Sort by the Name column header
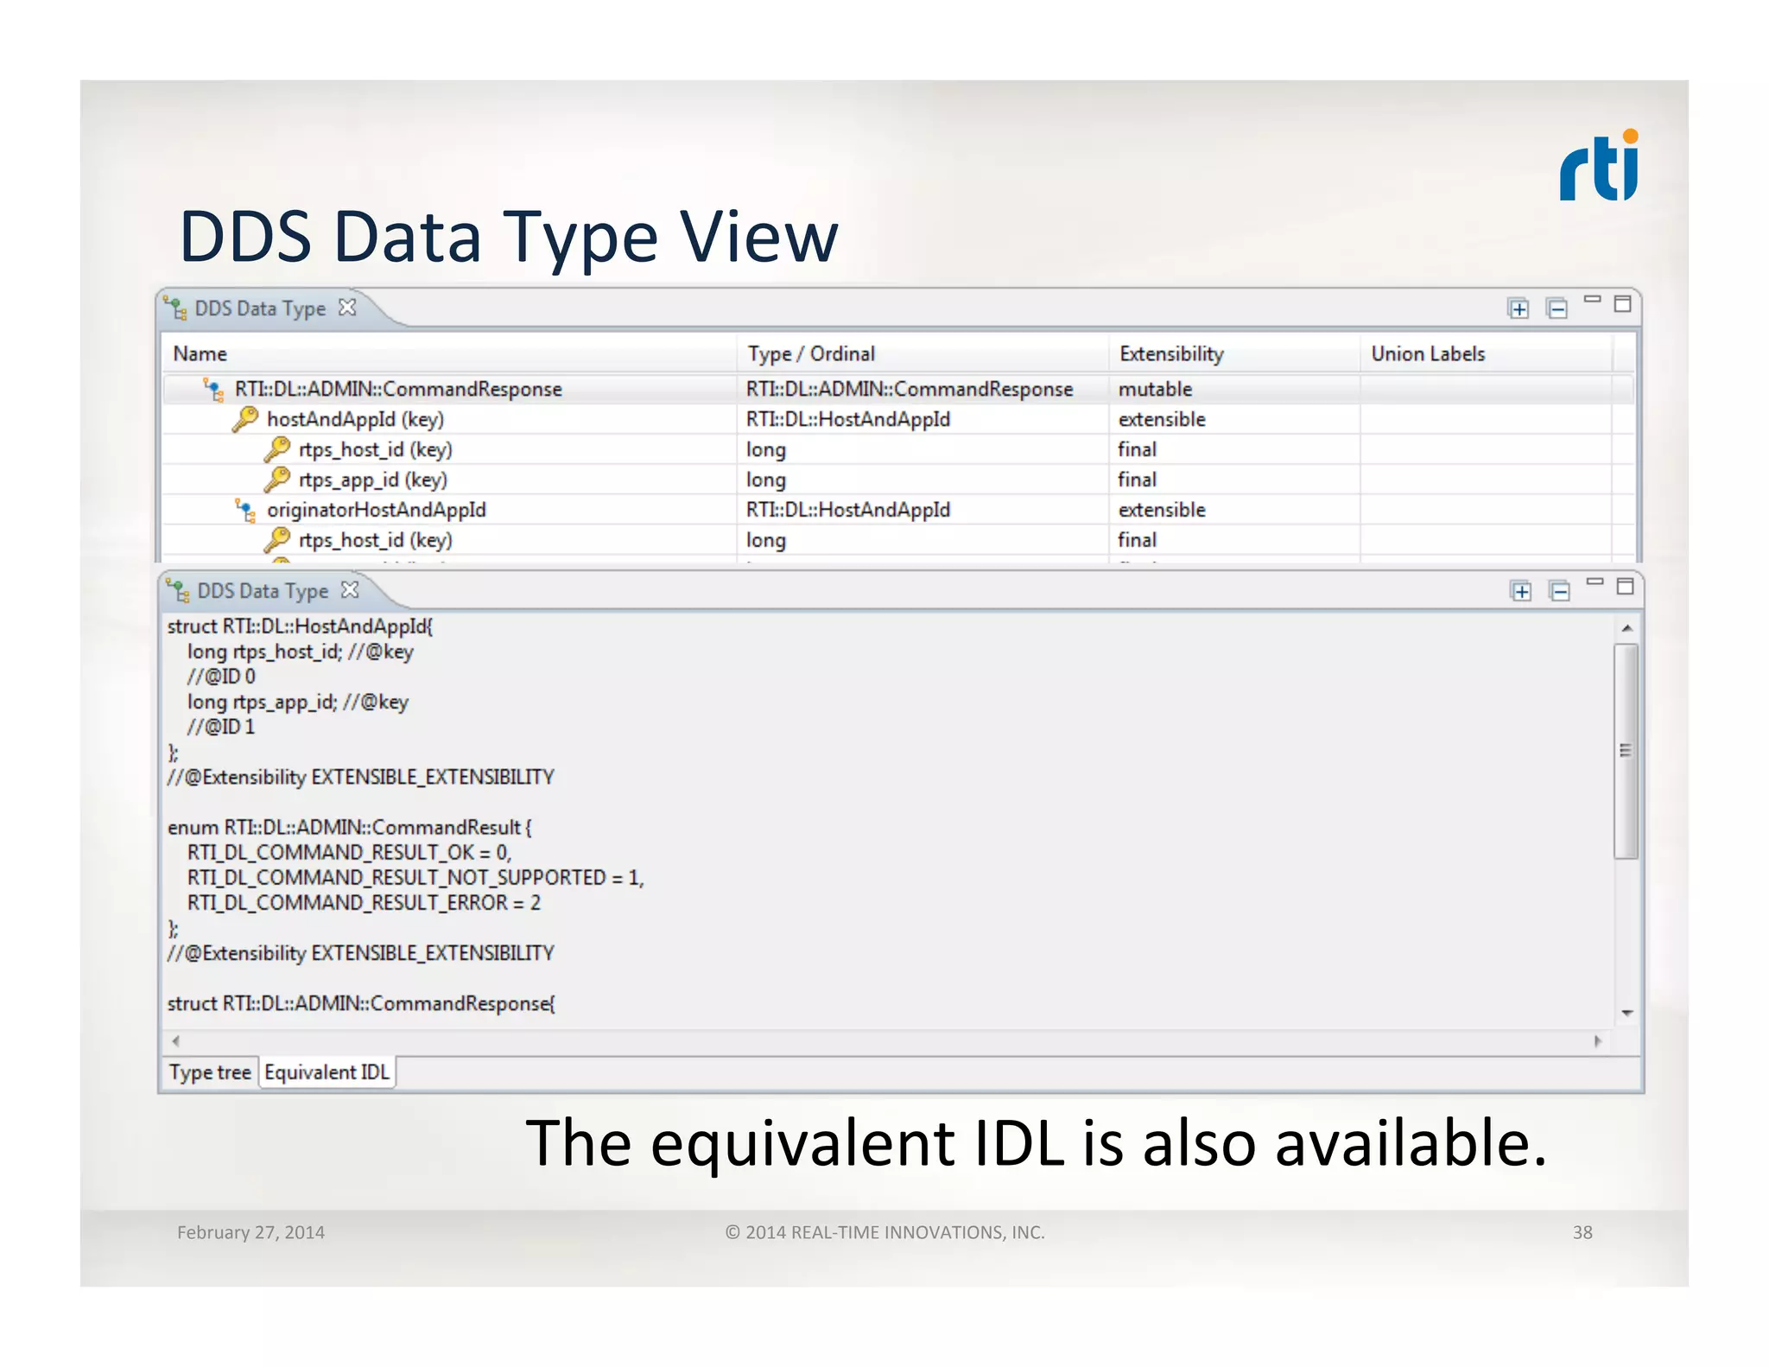This screenshot has height=1367, width=1769. coord(449,353)
